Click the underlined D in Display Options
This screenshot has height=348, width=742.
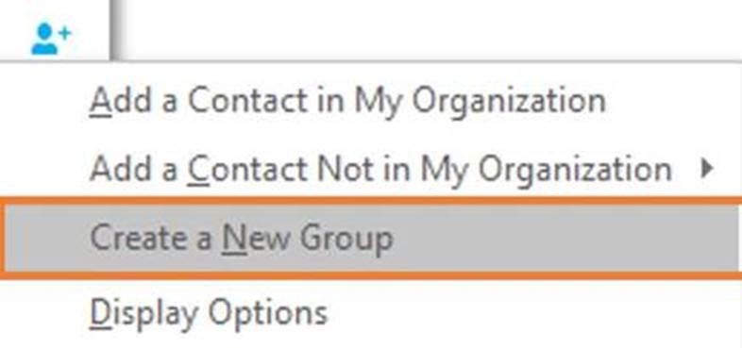(x=100, y=312)
